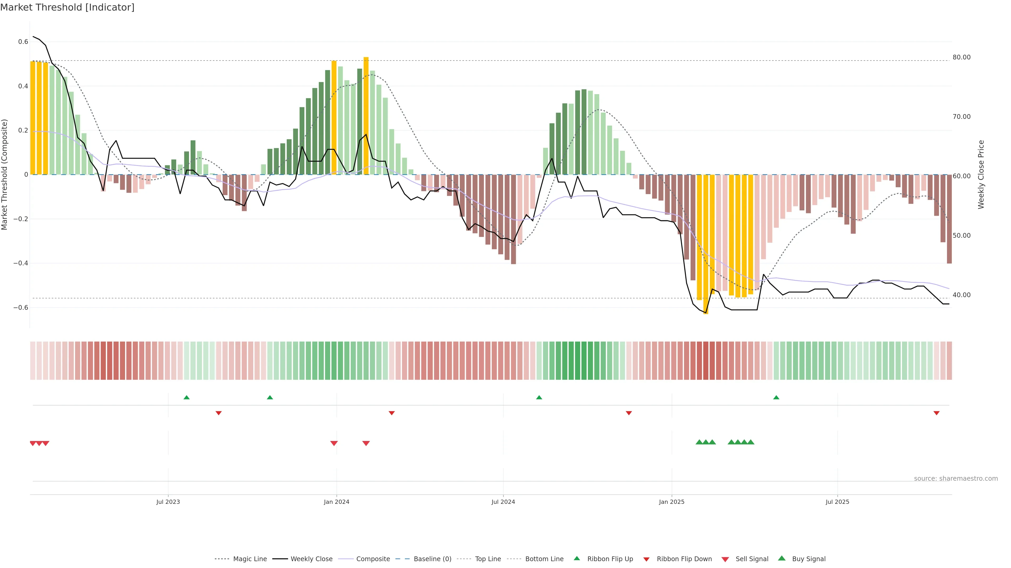Click the Sell Signal legend triangle icon
The width and height of the screenshot is (1011, 568).
click(725, 559)
